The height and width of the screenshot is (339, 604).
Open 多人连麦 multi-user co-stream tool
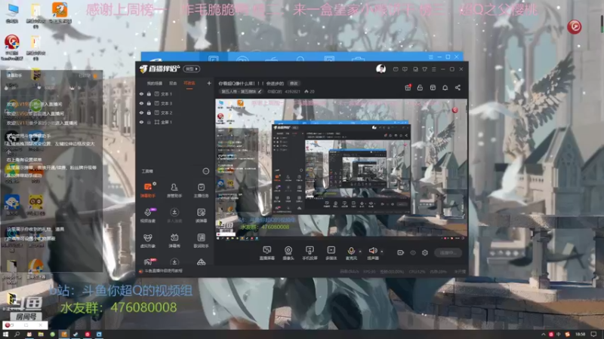point(174,215)
